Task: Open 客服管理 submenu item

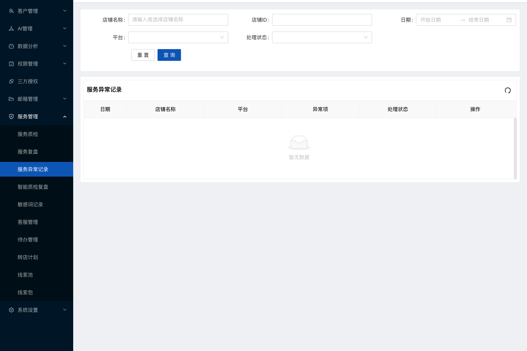Action: click(37, 222)
